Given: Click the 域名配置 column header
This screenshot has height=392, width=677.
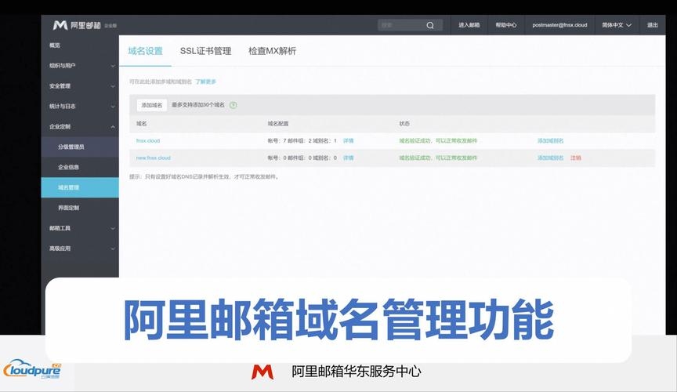Looking at the screenshot, I should pos(278,124).
